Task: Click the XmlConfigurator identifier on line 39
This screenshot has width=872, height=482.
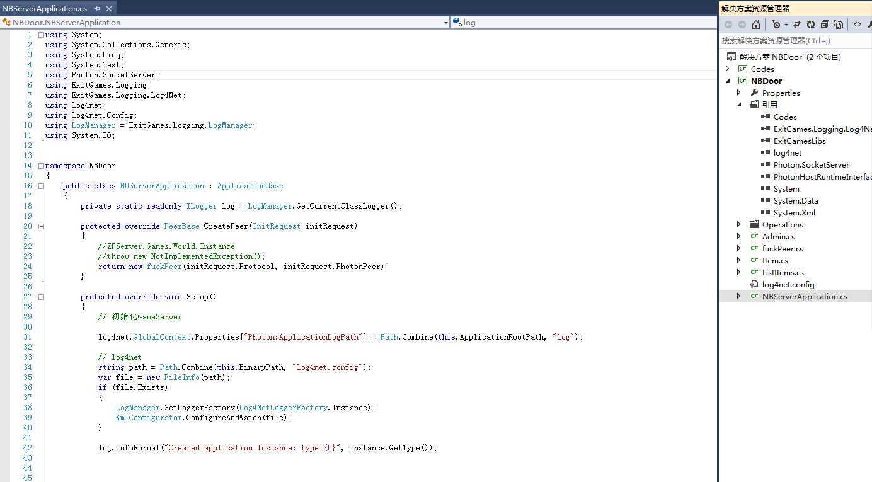Action: [x=149, y=418]
